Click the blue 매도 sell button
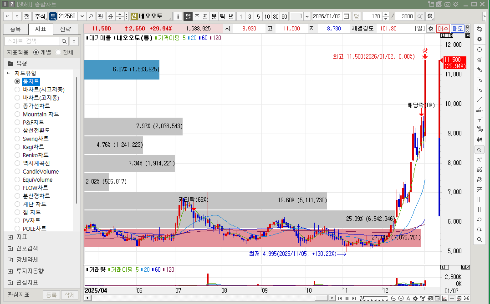Screen dimensions: 490x304 coord(458,29)
